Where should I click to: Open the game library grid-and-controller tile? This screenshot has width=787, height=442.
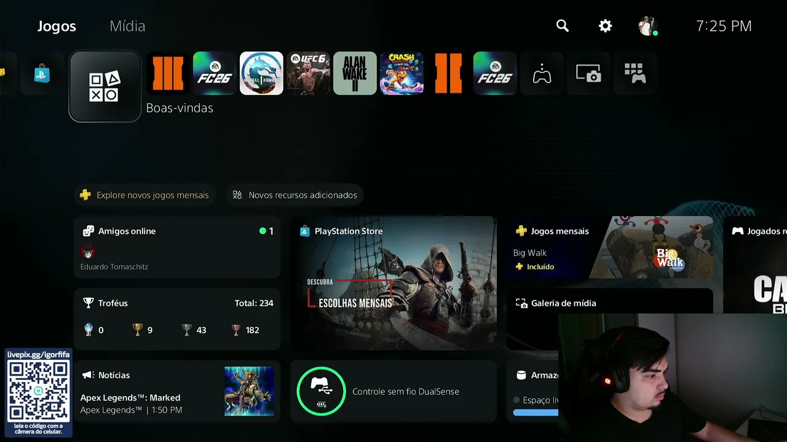coord(635,73)
